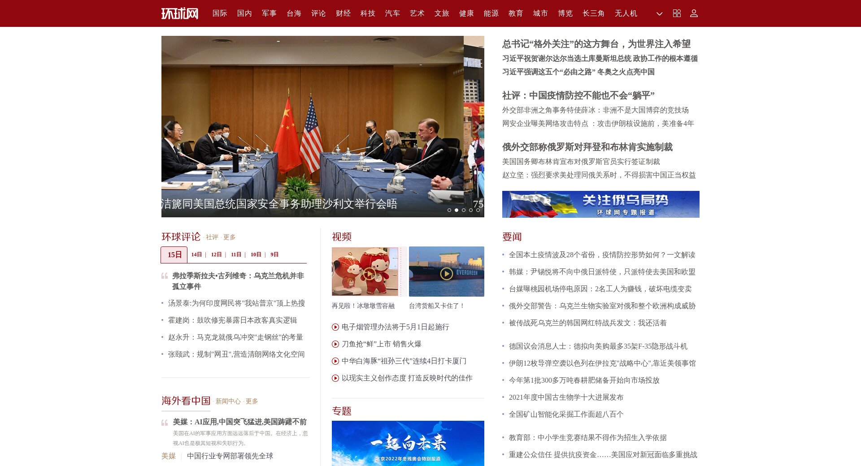Read 2021年度中国古生物学十大进展发布

[566, 397]
